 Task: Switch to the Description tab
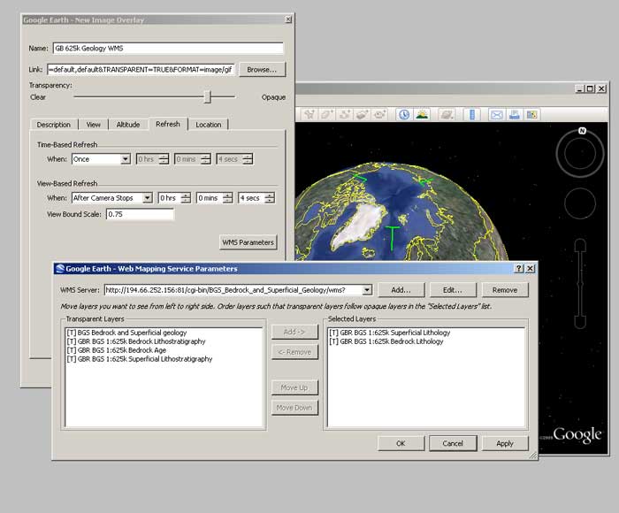[x=54, y=125]
